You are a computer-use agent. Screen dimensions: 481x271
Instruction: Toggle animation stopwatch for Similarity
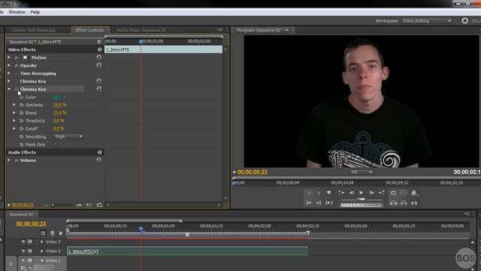[x=22, y=105]
